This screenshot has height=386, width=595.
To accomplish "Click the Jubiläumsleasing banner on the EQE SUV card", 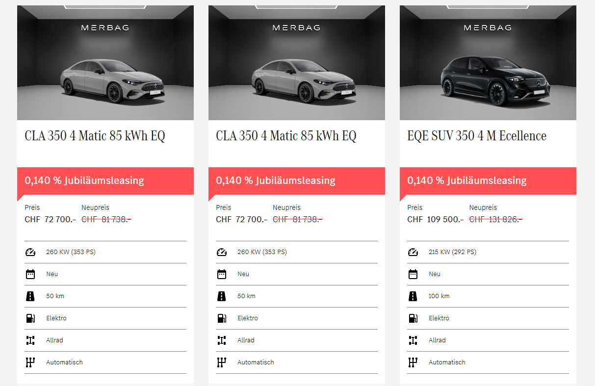I will point(488,180).
